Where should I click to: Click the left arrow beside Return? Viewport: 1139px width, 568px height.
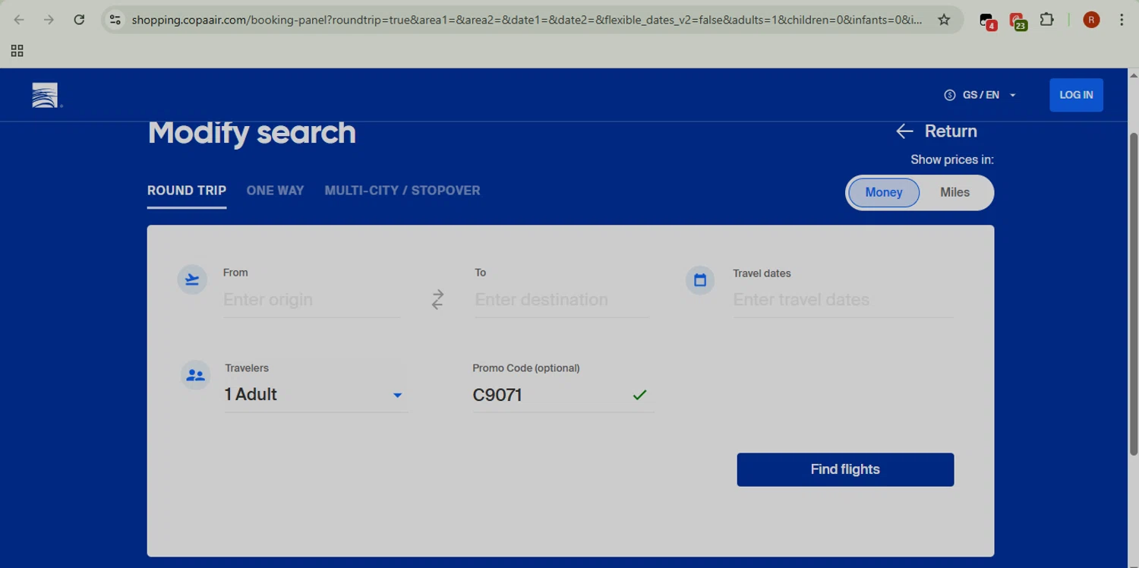pos(904,131)
